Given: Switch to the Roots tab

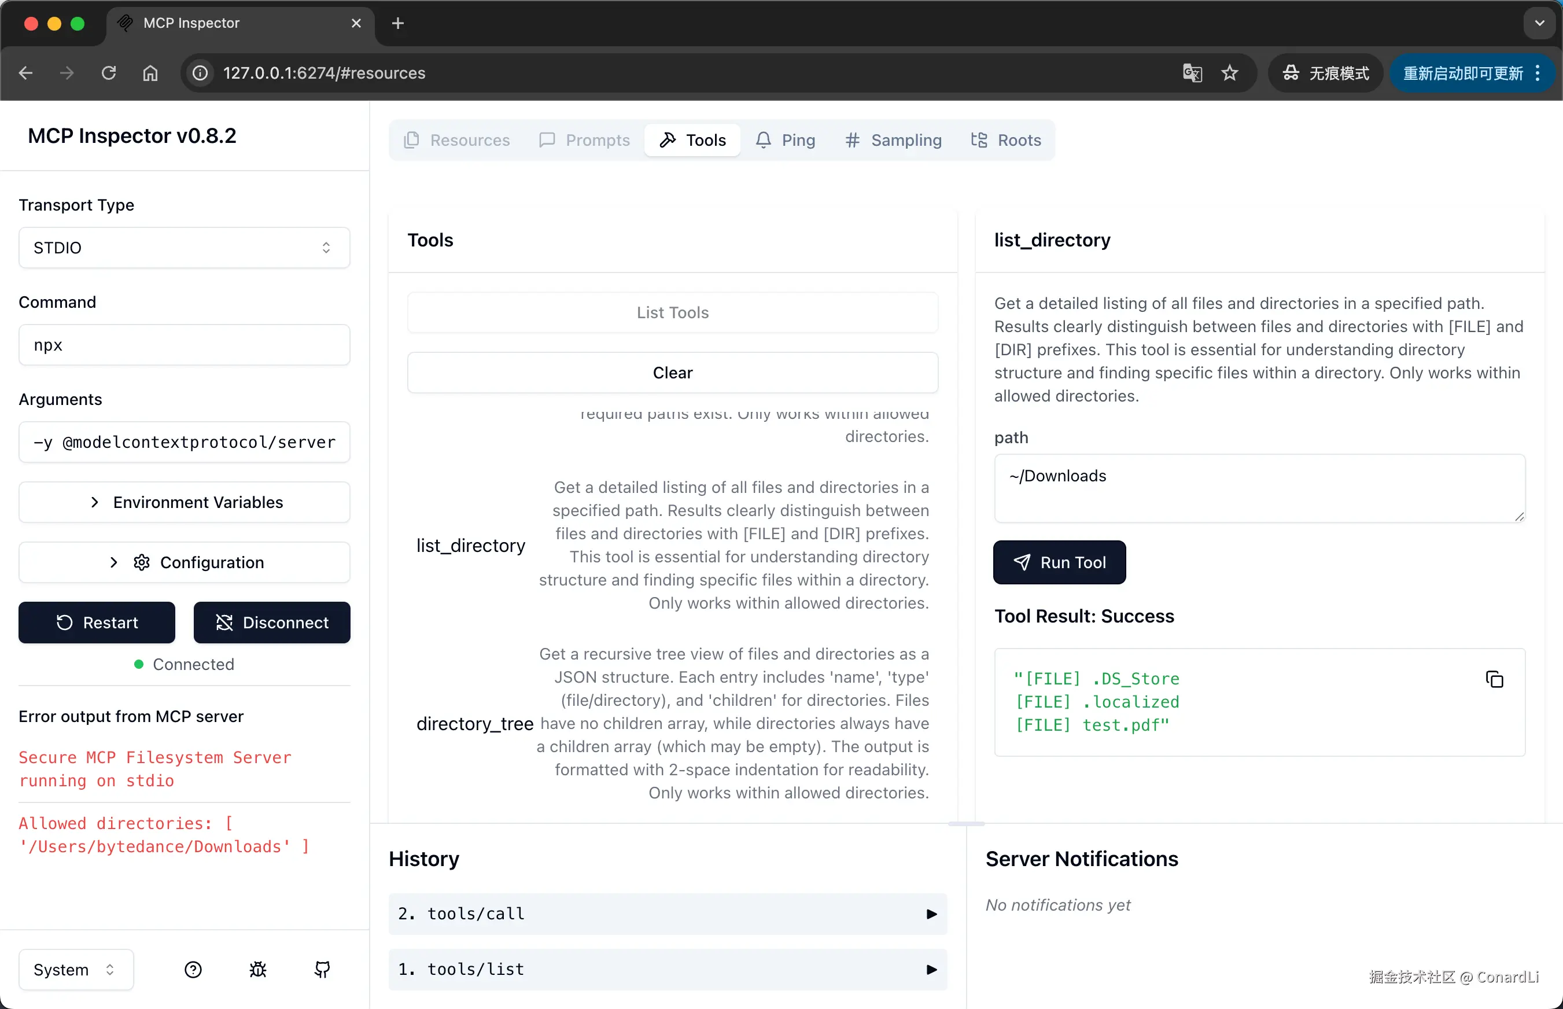Looking at the screenshot, I should click(1005, 140).
